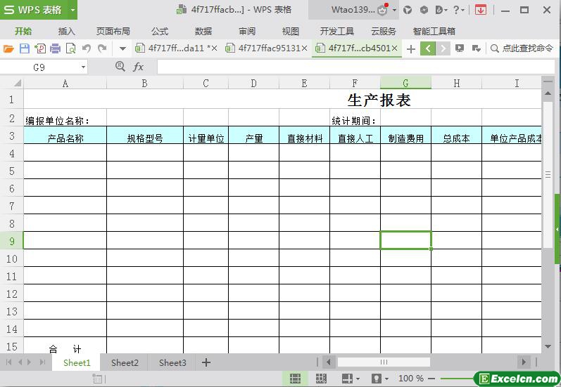The height and width of the screenshot is (387, 561).
Task: Open the feedback icon dropdown in title bar
Action: click(441, 10)
